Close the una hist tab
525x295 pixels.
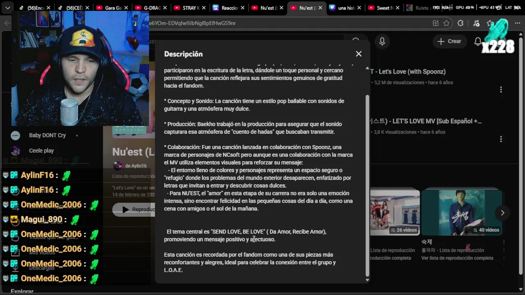click(359, 8)
